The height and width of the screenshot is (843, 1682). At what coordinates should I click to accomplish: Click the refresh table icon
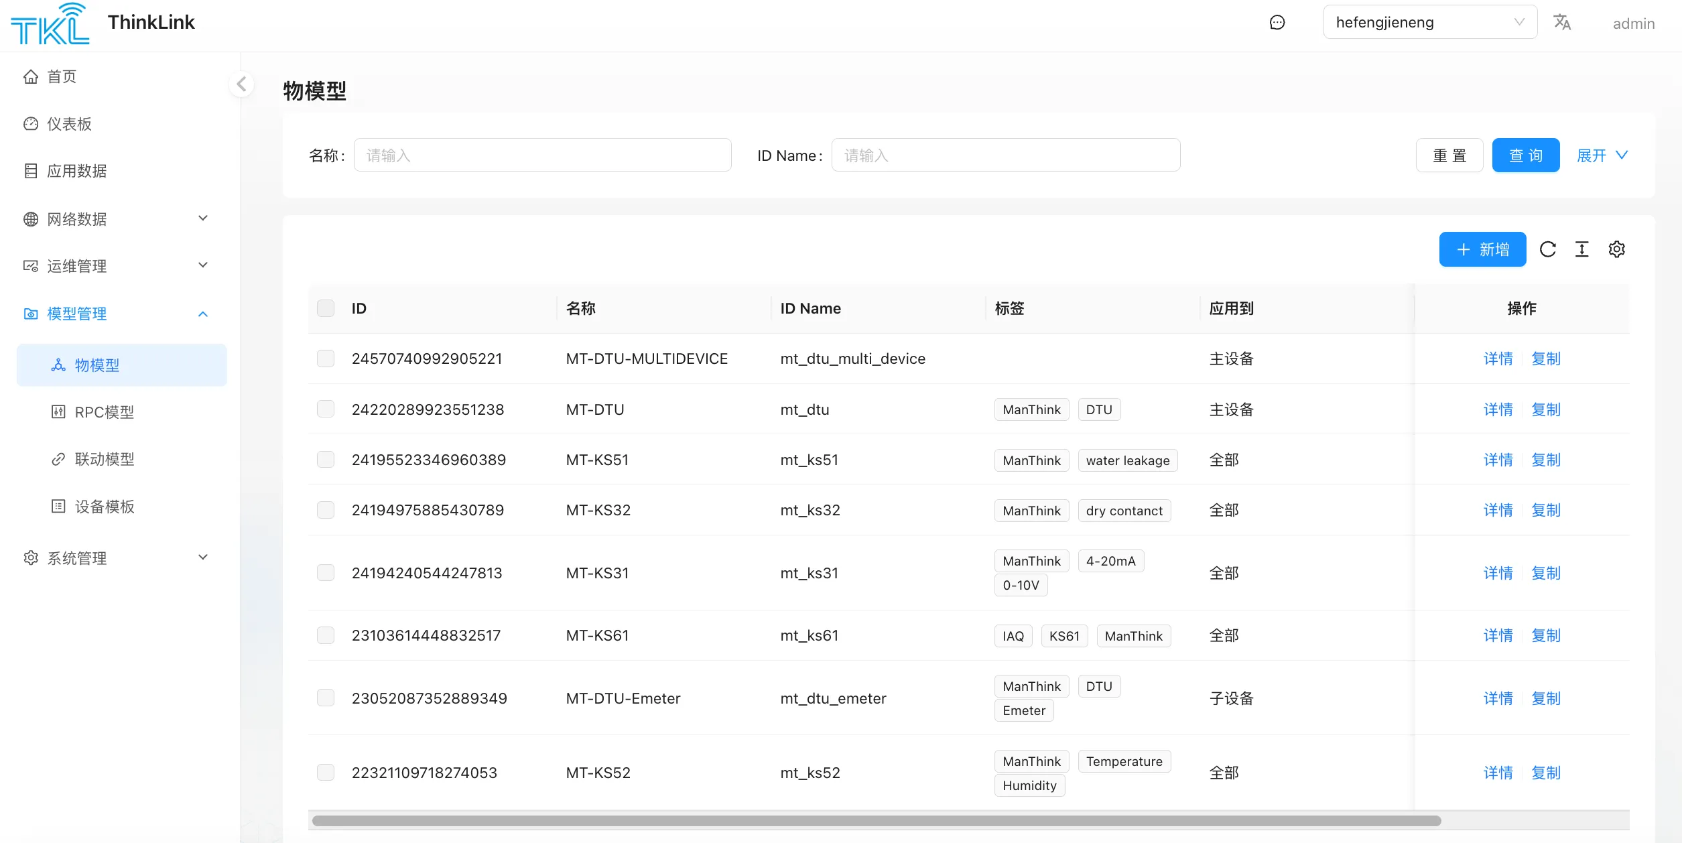1547,249
